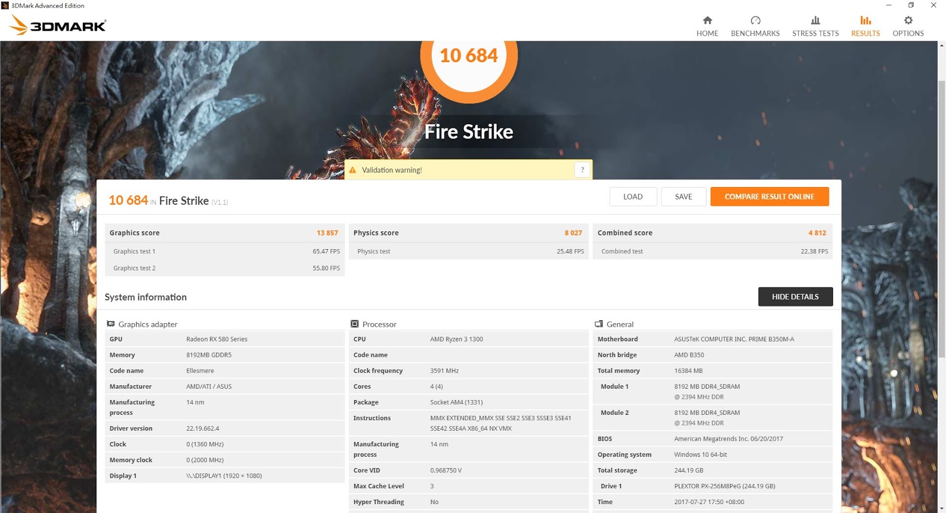The width and height of the screenshot is (946, 513).
Task: Click the scrollbar up arrow
Action: [x=941, y=45]
